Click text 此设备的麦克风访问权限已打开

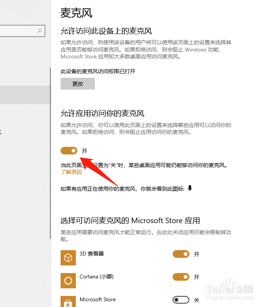(x=98, y=71)
